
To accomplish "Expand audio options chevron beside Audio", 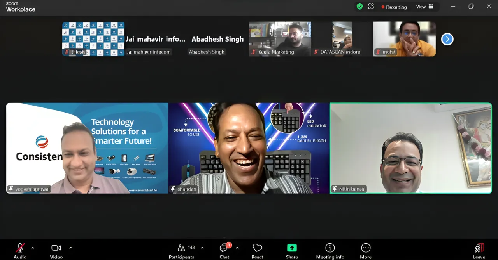I will click(x=32, y=248).
